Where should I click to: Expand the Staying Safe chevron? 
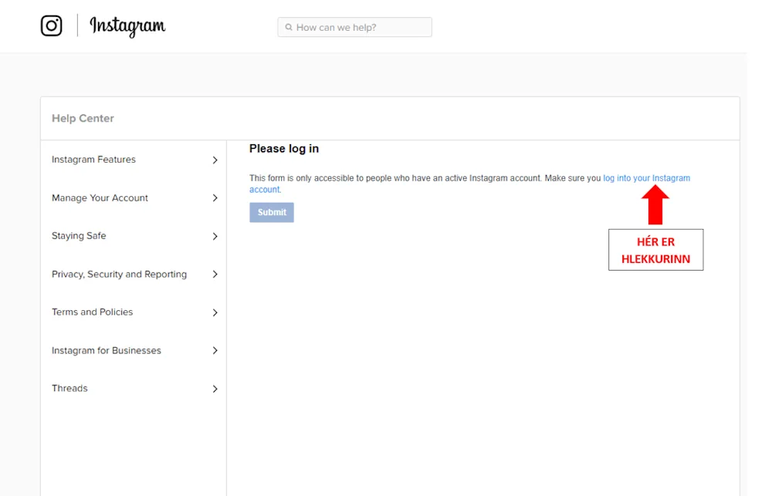coord(215,236)
